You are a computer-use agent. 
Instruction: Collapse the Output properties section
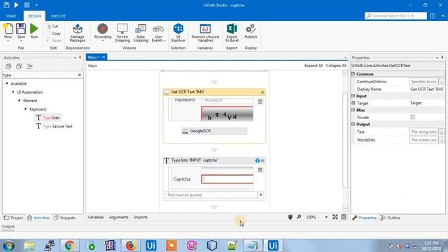click(x=353, y=125)
